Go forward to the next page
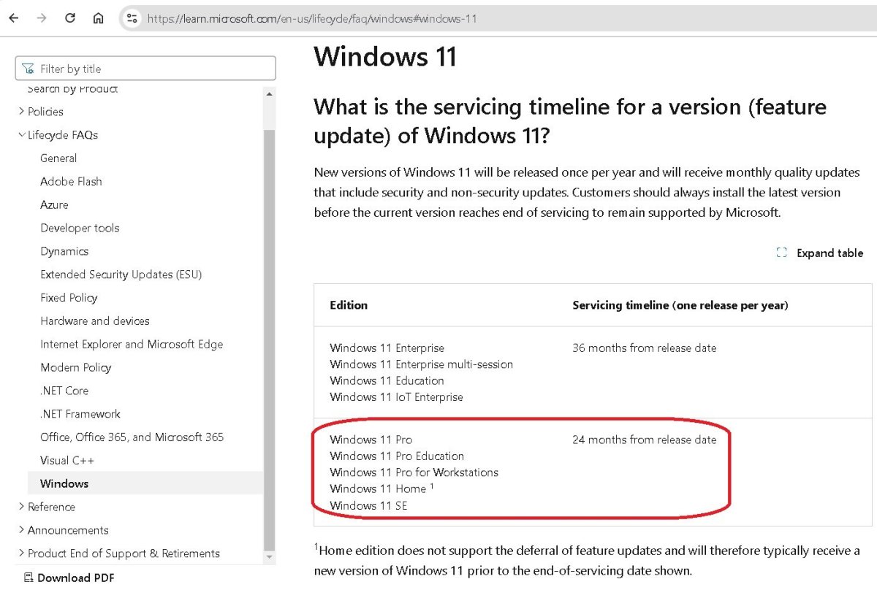Image resolution: width=877 pixels, height=590 pixels. 41,18
